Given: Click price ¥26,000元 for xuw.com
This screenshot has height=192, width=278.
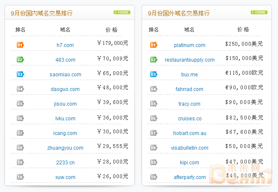Looking at the screenshot, I should pos(112,176).
